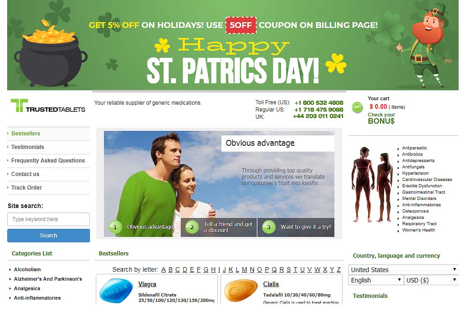Select slide 2 Tell a friend

[x=219, y=227]
